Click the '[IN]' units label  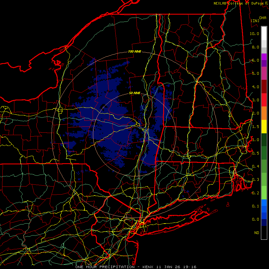(255, 21)
